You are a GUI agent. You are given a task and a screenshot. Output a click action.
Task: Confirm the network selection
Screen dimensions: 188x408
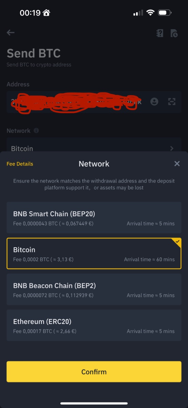(x=94, y=372)
